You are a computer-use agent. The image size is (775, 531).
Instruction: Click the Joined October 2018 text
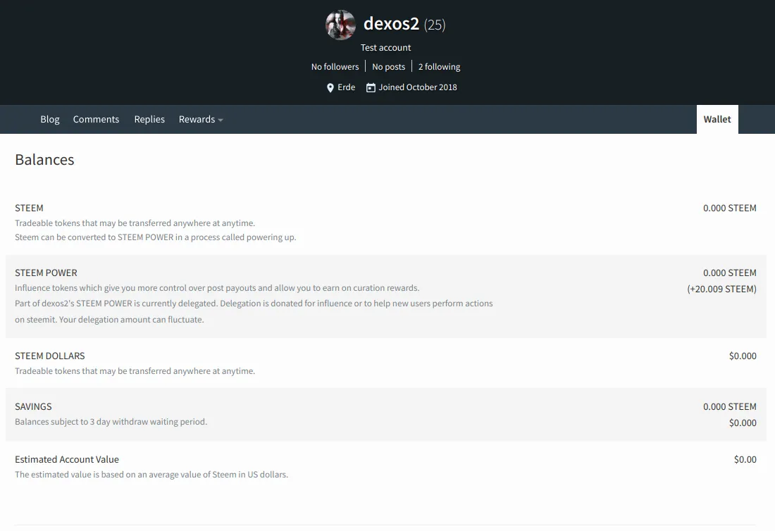[418, 87]
